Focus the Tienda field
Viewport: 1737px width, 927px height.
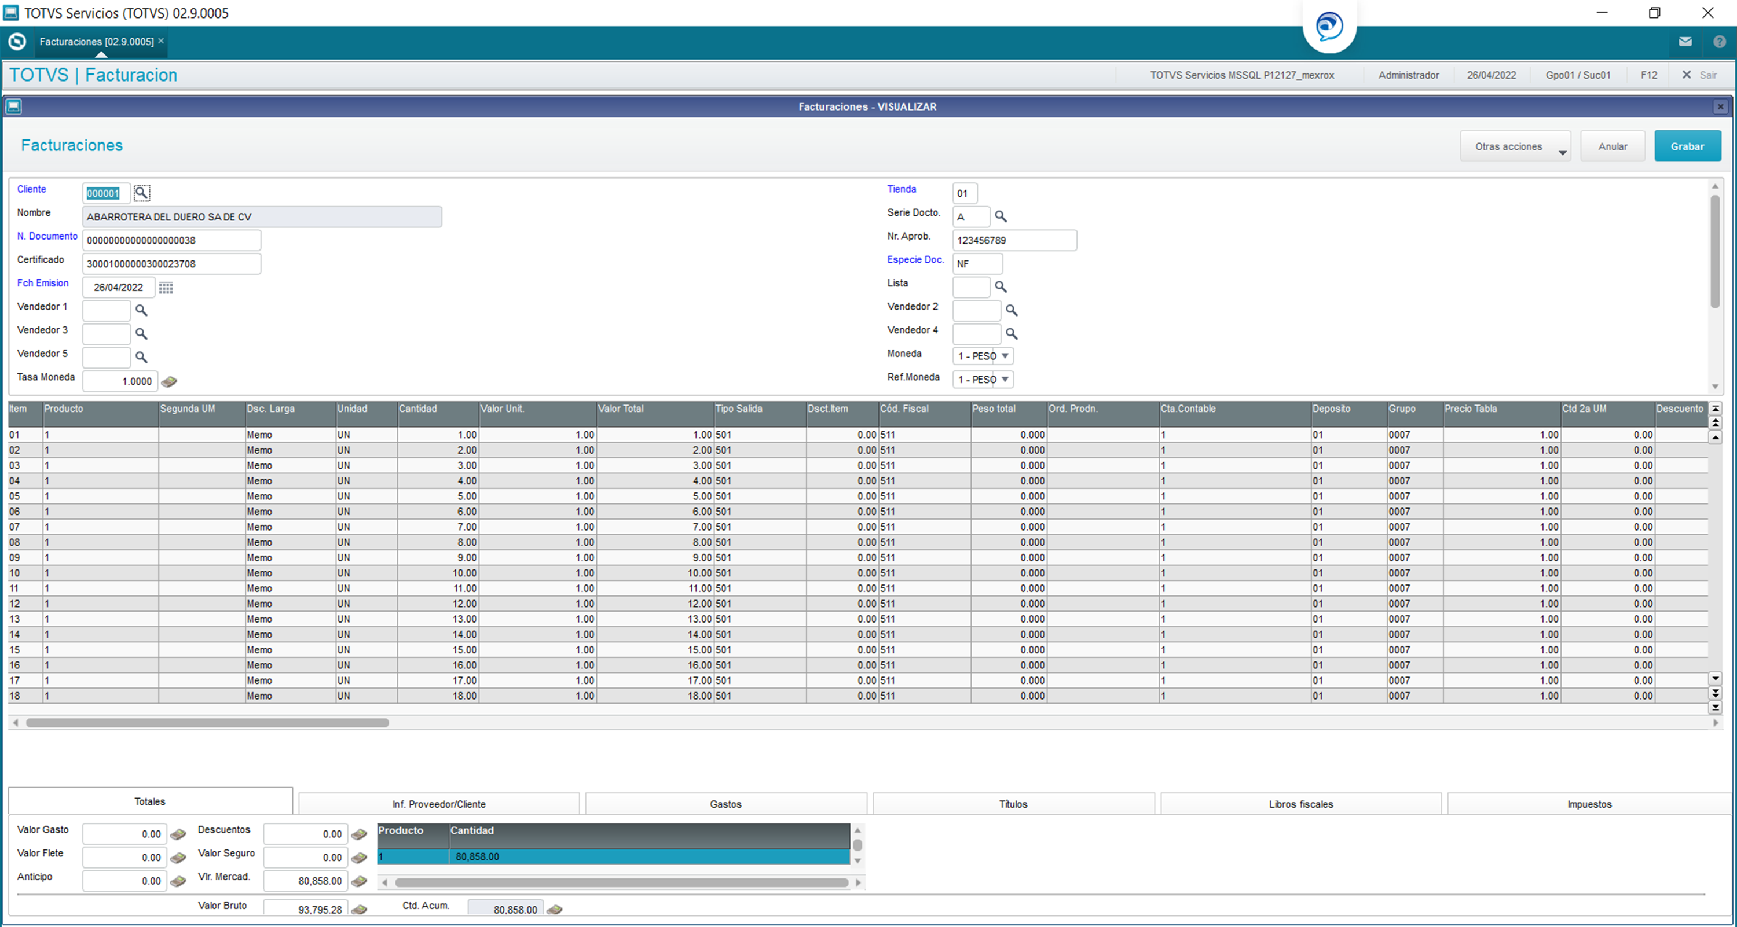[965, 193]
